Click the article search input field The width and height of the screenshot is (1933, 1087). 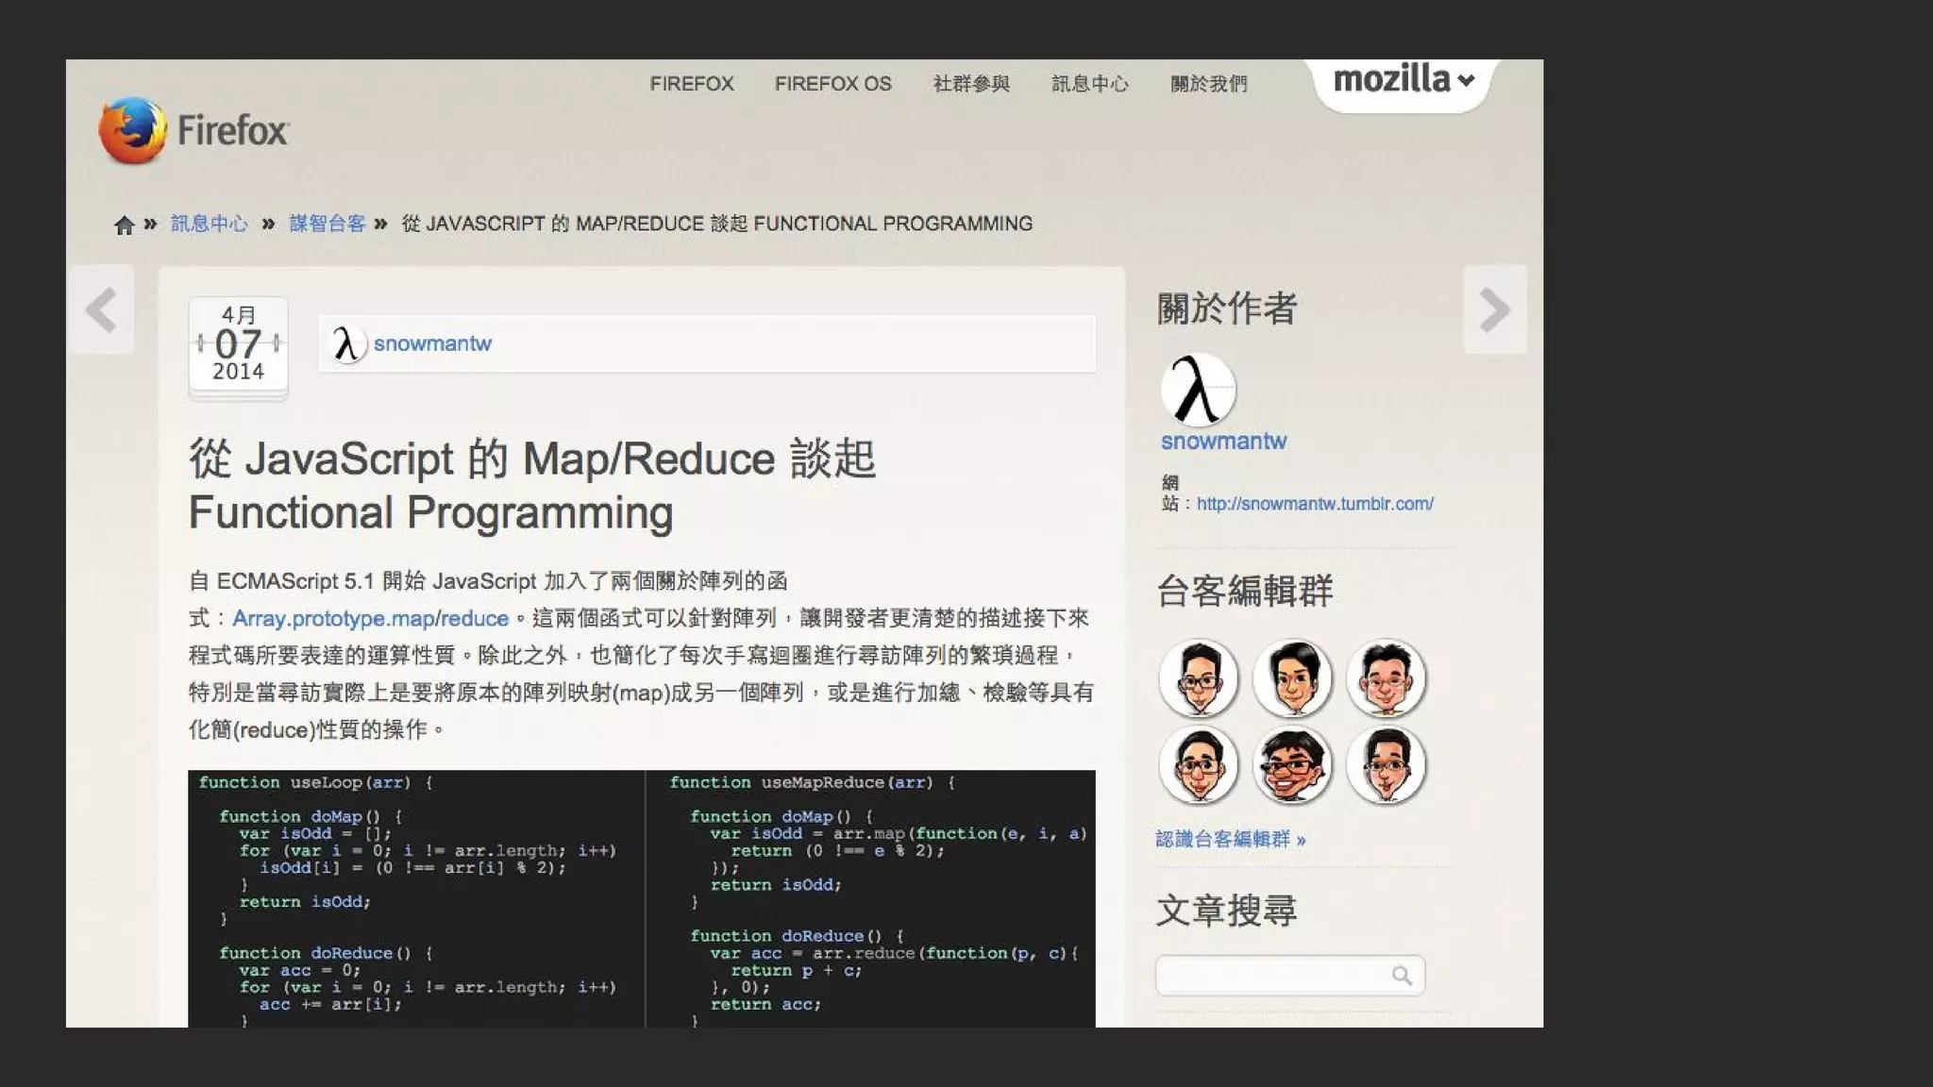[x=1269, y=976]
